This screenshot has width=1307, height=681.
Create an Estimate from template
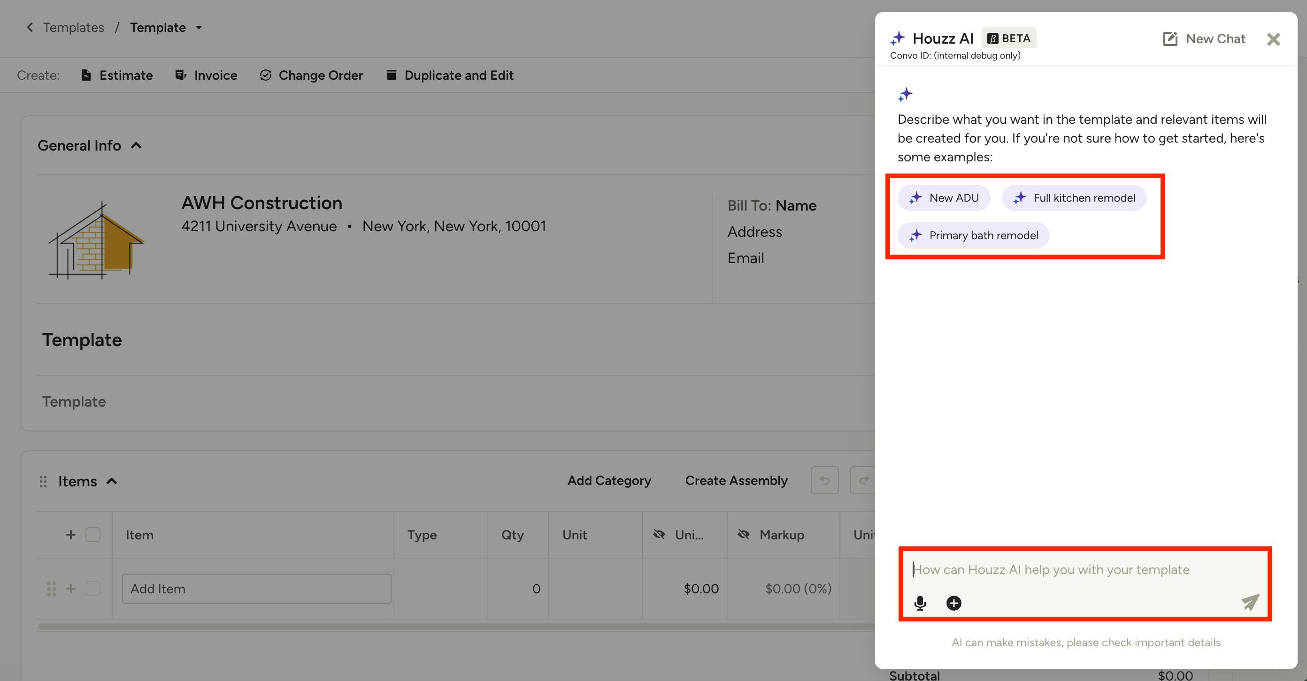click(x=117, y=75)
